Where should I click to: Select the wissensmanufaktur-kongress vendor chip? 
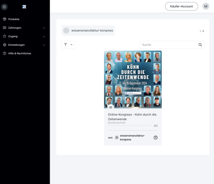click(88, 31)
